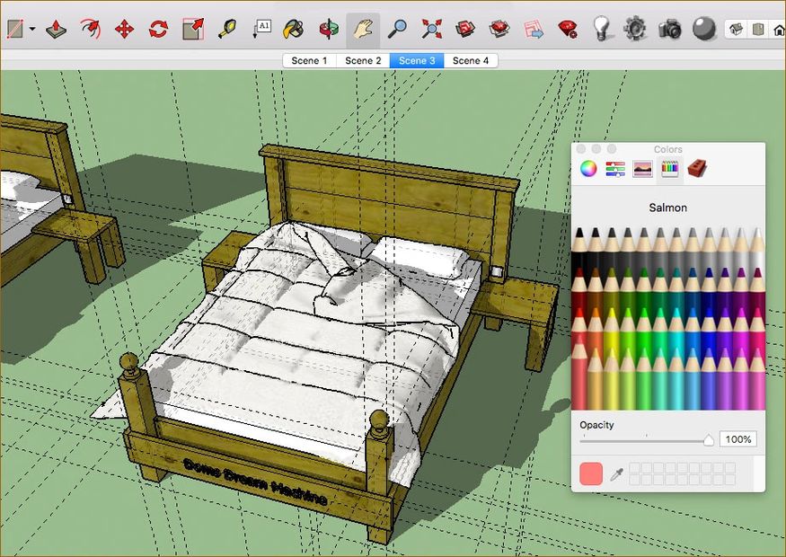Select the Tape Measure tool
Image resolution: width=786 pixels, height=557 pixels.
[x=229, y=28]
